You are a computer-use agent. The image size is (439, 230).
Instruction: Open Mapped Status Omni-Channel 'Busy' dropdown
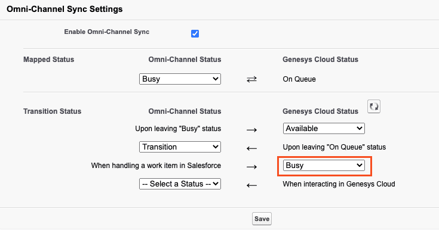180,79
